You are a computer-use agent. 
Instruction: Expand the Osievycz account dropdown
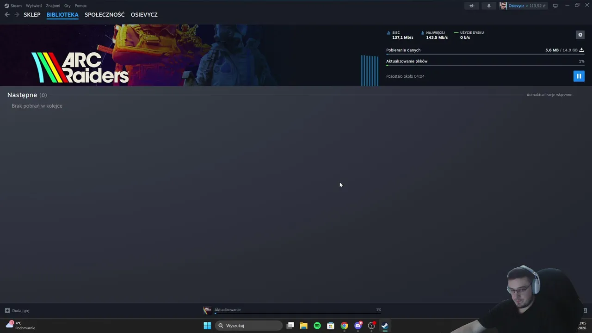pyautogui.click(x=527, y=6)
